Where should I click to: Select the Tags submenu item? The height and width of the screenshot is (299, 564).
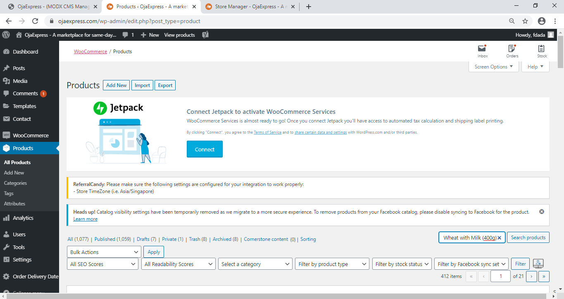click(9, 193)
